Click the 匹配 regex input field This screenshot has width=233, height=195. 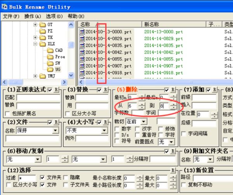click(x=38, y=97)
